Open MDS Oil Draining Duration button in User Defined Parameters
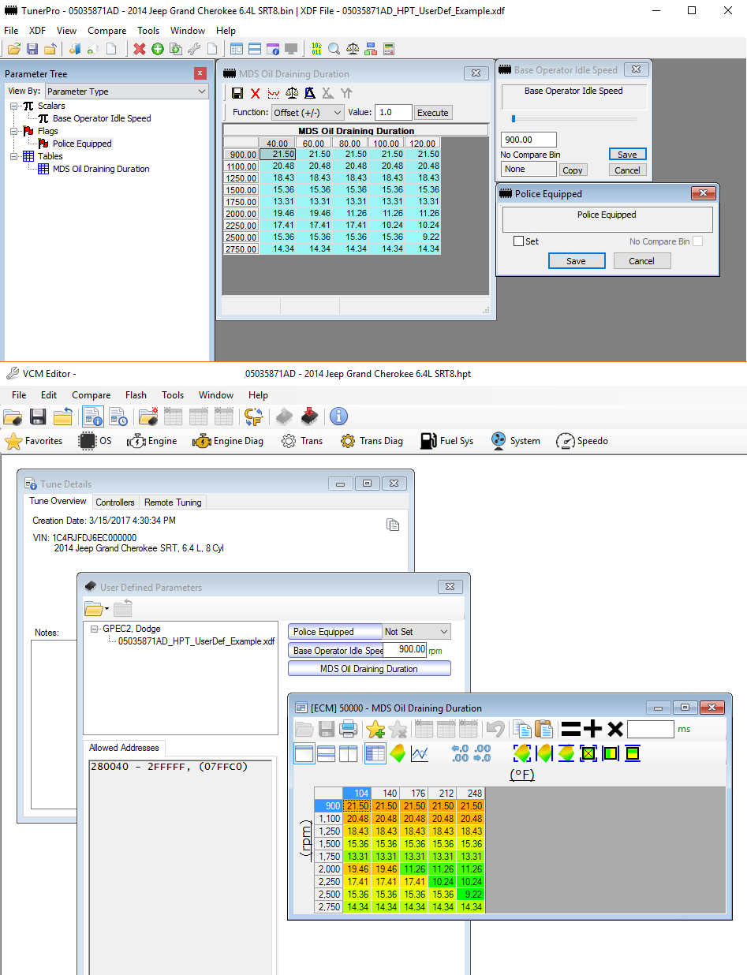 (x=369, y=668)
